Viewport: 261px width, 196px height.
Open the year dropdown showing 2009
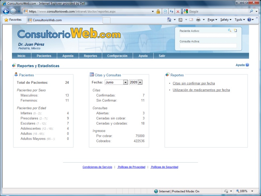point(136,82)
